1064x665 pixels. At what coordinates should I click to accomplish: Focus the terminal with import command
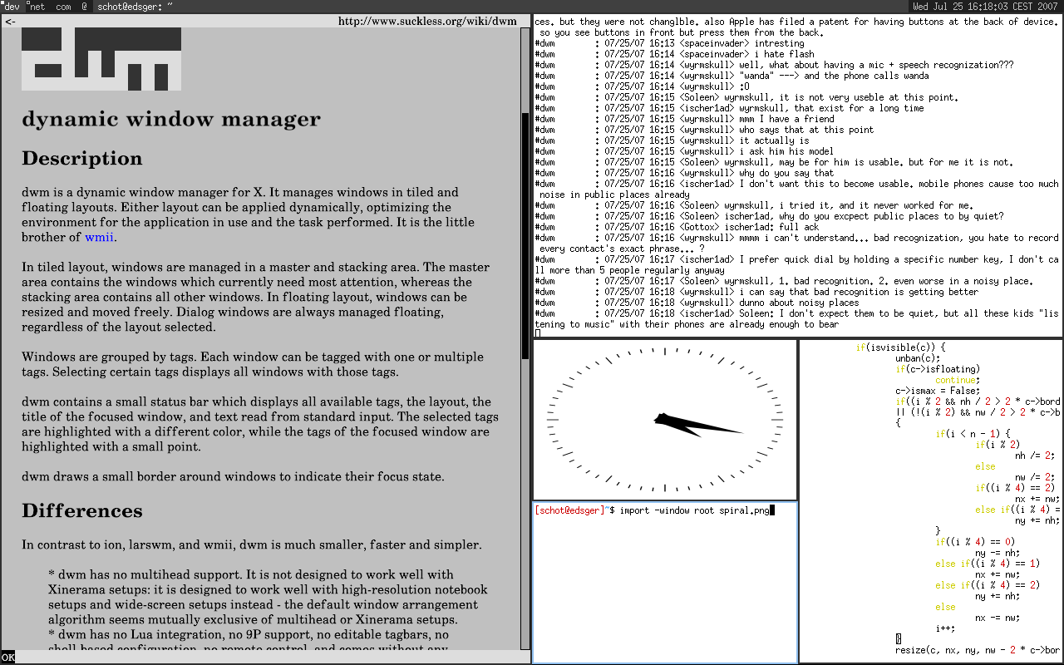tap(664, 582)
